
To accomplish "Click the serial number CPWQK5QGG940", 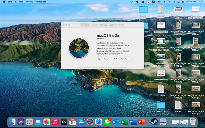I will 116,54.
